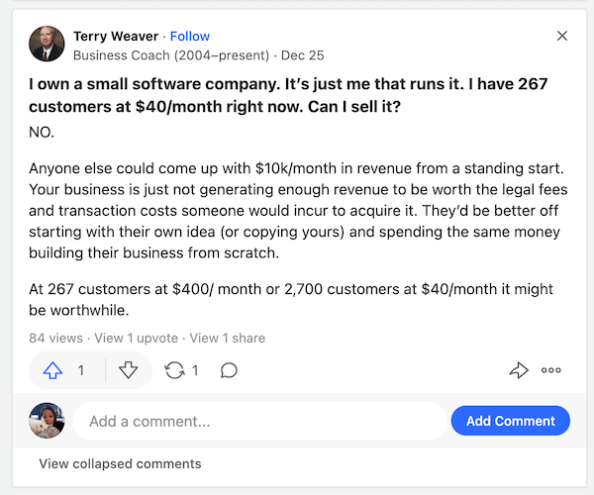This screenshot has height=495, width=594.
Task: Open comments via the speech bubble icon
Action: click(229, 370)
